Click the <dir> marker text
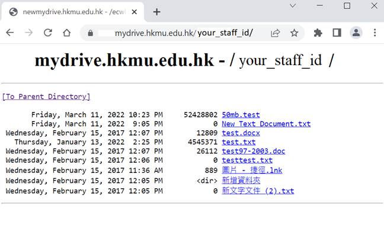Screen dimensions: 384x225 207,181
